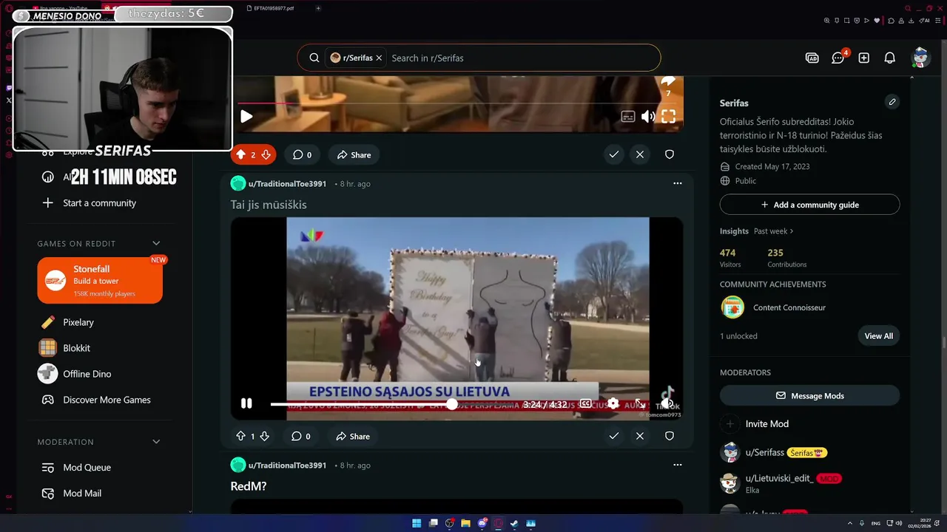The image size is (947, 532).
Task: Open File Explorer from taskbar
Action: pos(465,523)
